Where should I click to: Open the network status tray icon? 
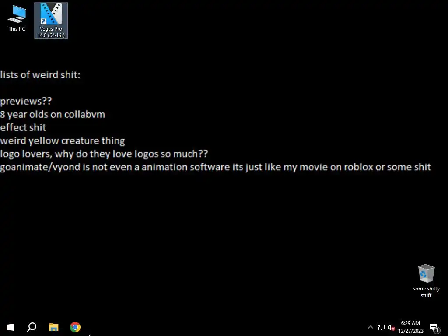(x=381, y=327)
